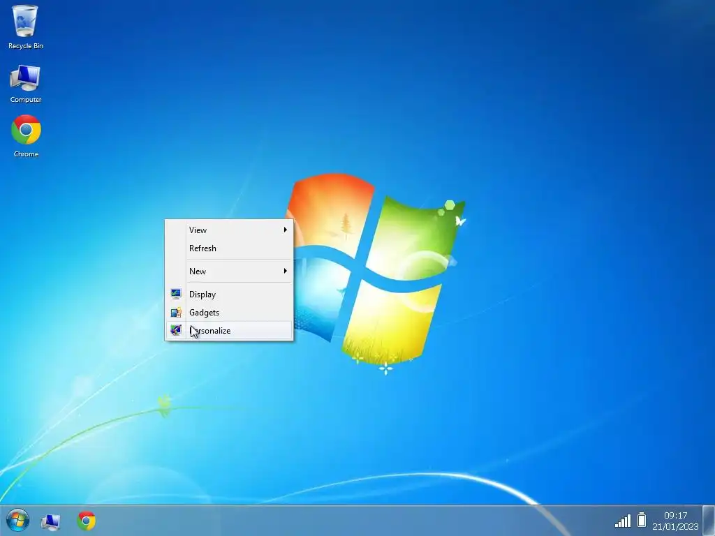Open the clock showing 09:17
This screenshot has width=715, height=536.
[x=675, y=516]
